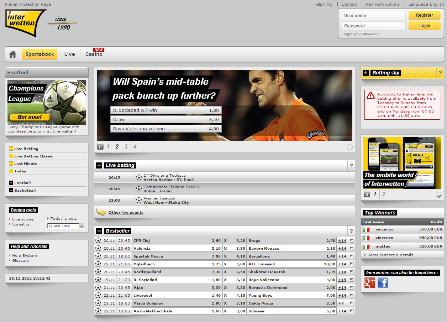Collapse the Live betting panel

pos(99,165)
